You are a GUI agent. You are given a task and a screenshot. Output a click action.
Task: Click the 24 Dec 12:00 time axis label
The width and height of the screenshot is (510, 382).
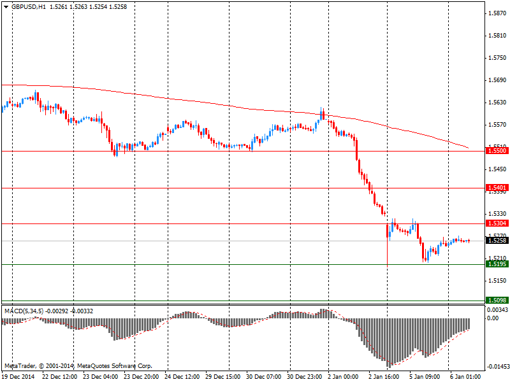(182, 377)
